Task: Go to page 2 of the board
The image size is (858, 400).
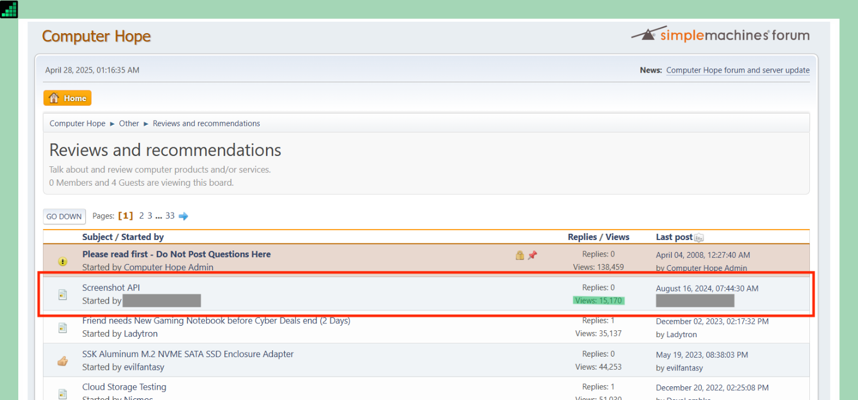Action: [141, 216]
